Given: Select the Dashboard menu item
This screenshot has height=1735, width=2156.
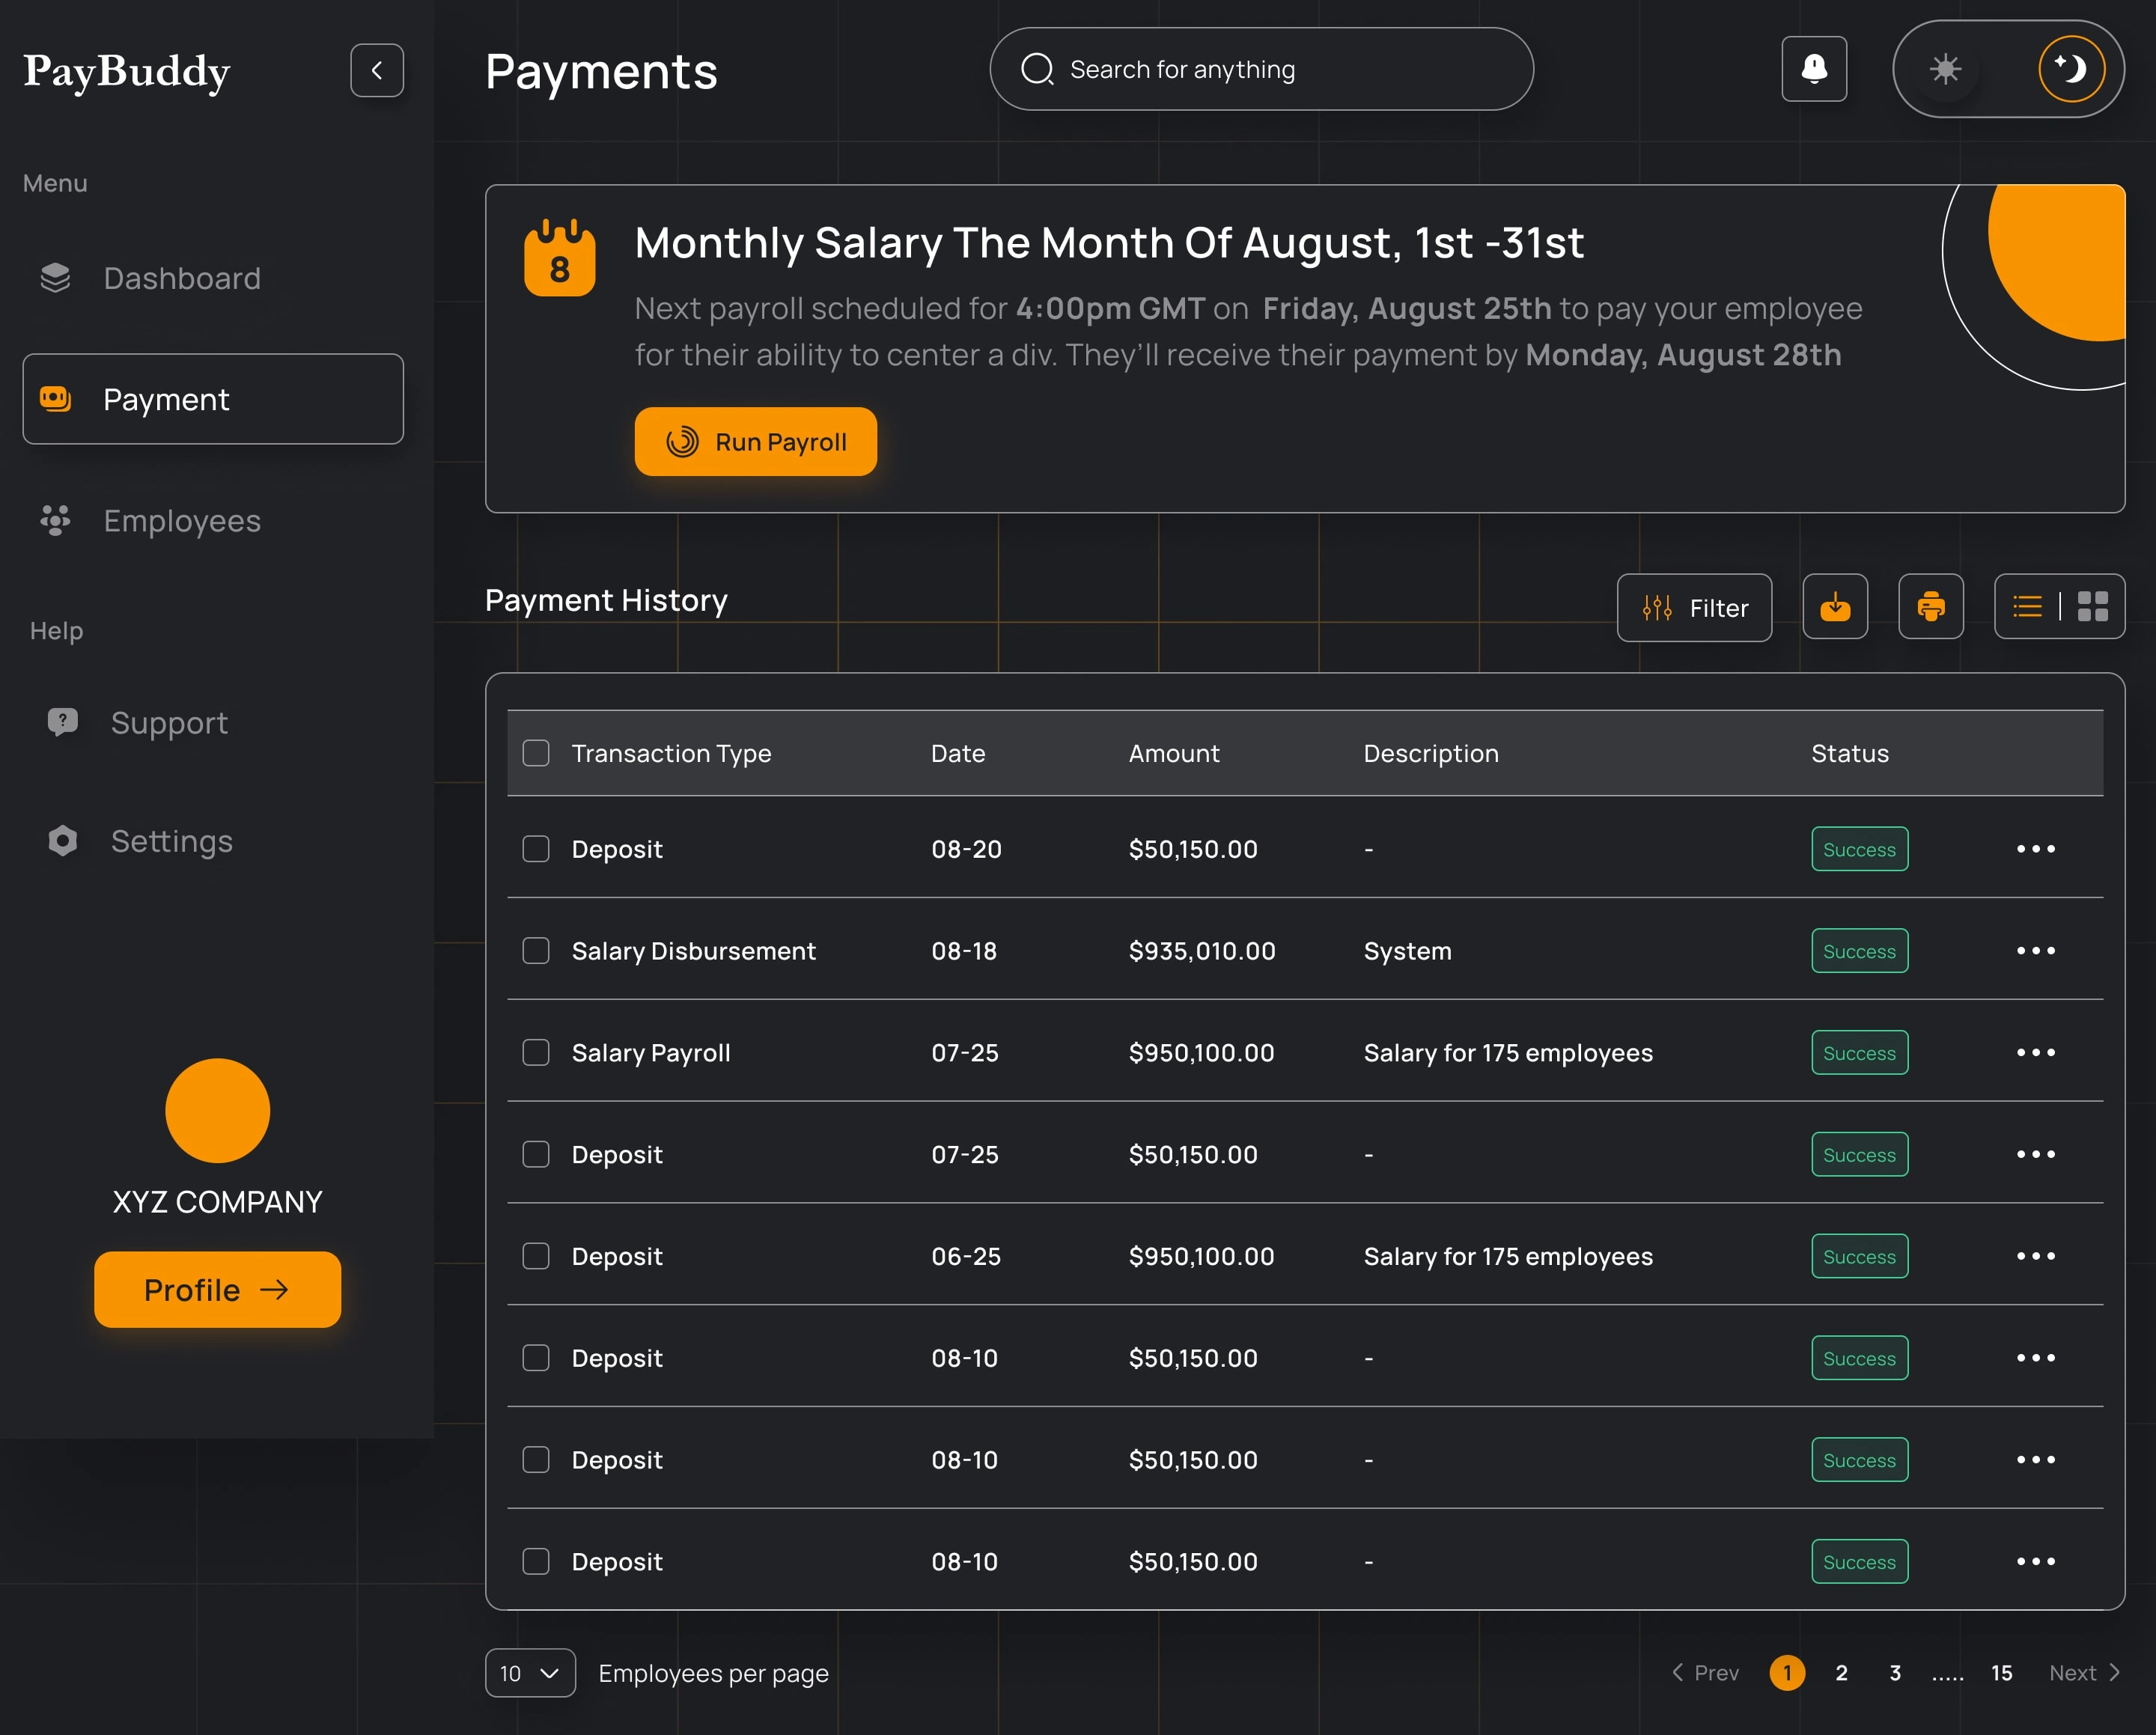Looking at the screenshot, I should coord(183,276).
